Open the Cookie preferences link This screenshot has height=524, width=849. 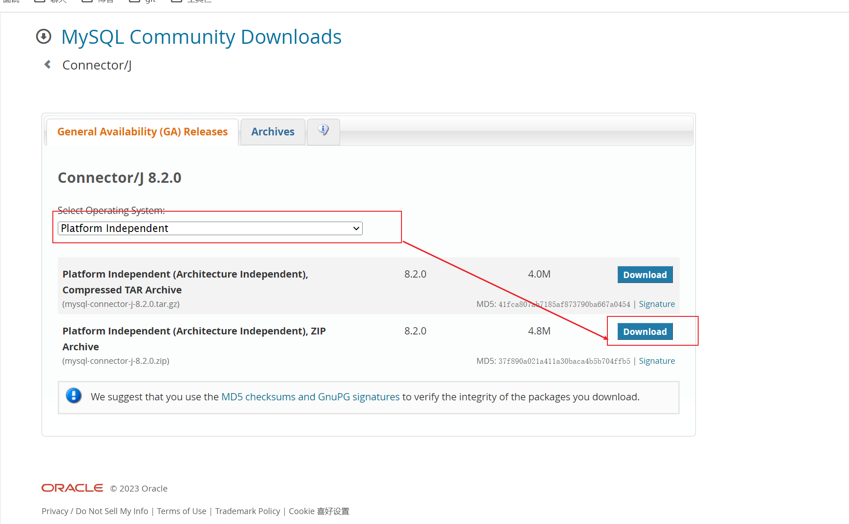coord(319,511)
